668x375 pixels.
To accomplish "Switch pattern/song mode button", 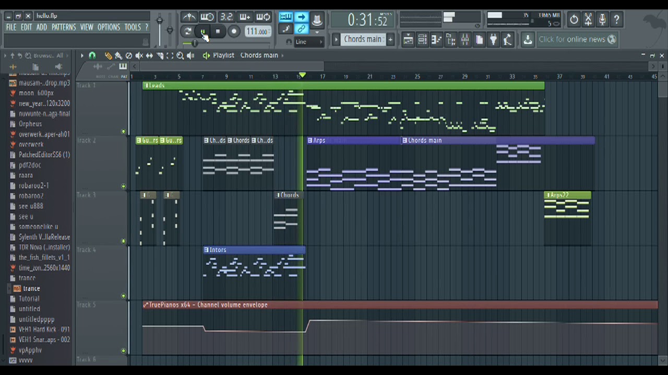I will 187,32.
